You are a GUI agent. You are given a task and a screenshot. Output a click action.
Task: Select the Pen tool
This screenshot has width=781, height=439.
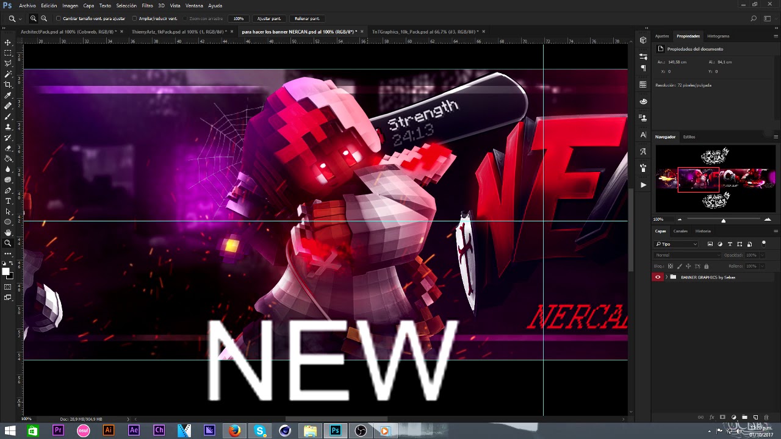(x=8, y=190)
